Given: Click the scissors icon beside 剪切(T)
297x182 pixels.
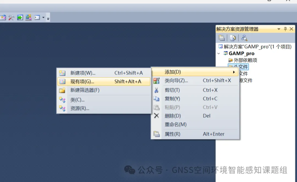Looking at the screenshot, I should tap(156, 90).
